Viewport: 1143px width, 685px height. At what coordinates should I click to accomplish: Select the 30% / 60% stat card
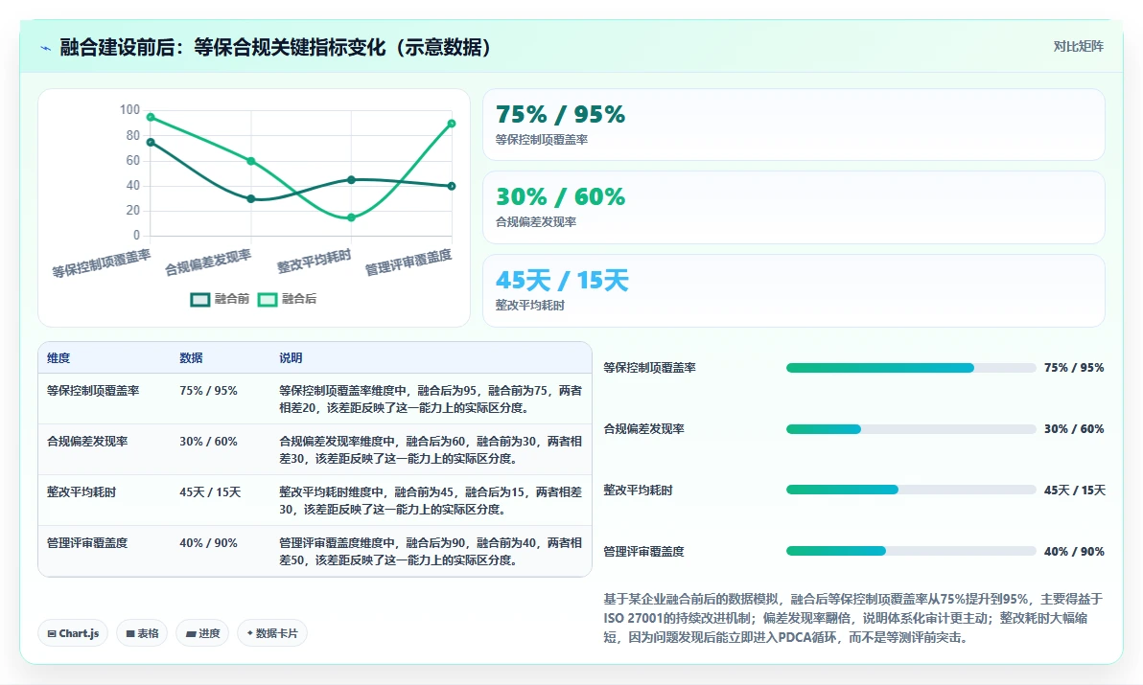tap(794, 208)
